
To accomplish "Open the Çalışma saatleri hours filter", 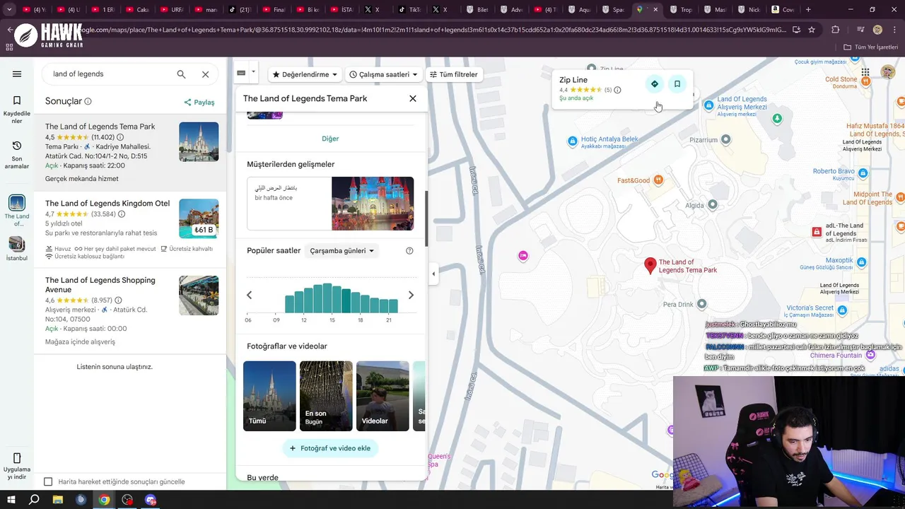I will (384, 74).
